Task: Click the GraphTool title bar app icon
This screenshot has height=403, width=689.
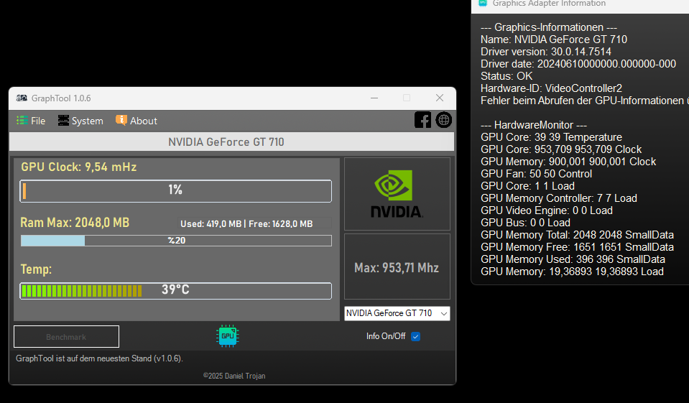Action: [x=22, y=98]
